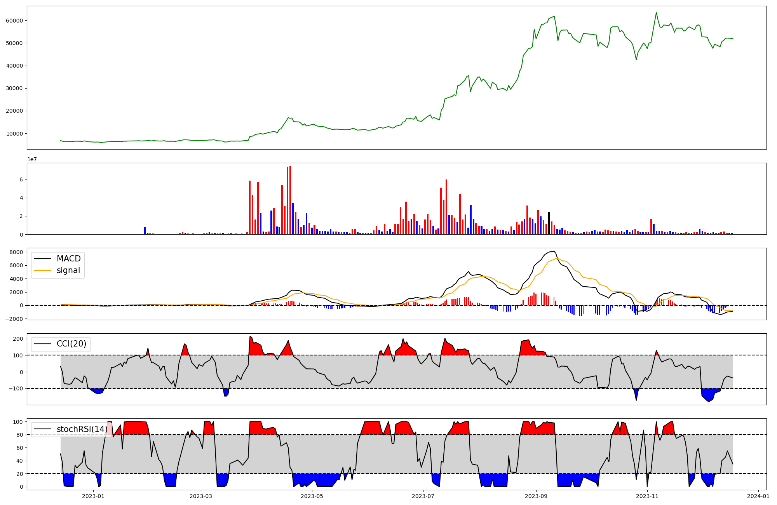Image resolution: width=777 pixels, height=505 pixels.
Task: Click the stochRSI(14) legend label
Action: [82, 429]
